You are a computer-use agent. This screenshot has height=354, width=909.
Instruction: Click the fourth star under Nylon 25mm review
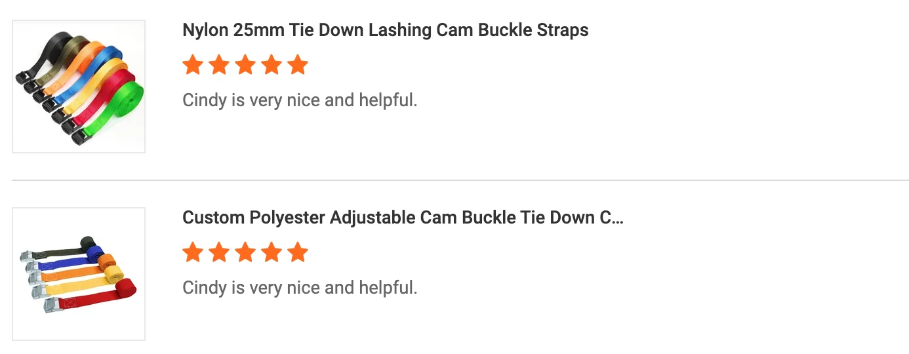point(272,65)
